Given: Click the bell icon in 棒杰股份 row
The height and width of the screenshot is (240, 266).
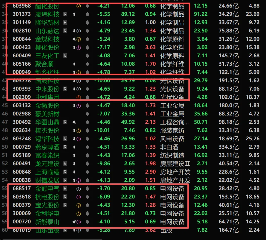Looking at the screenshot, I should point(87,130).
